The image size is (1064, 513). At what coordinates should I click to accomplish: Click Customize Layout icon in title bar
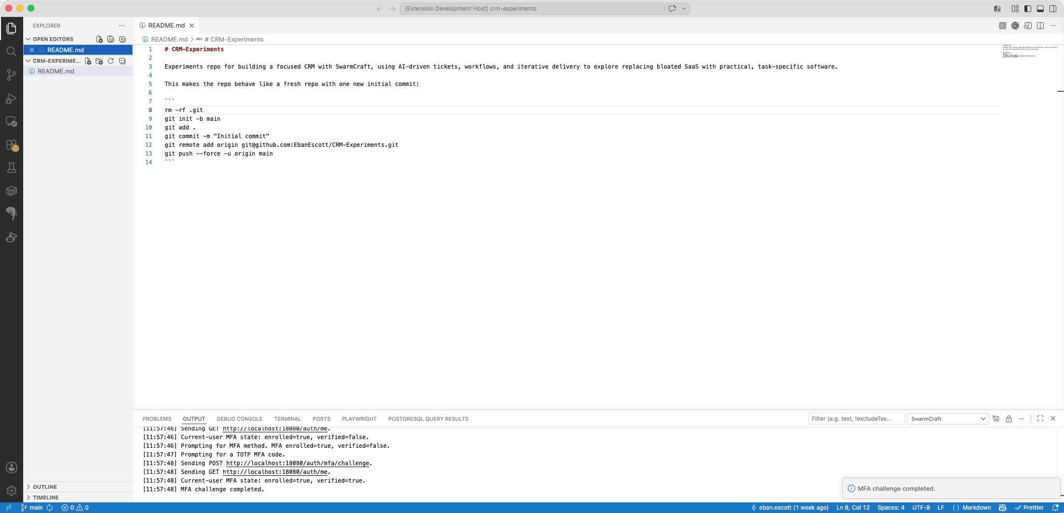1015,9
